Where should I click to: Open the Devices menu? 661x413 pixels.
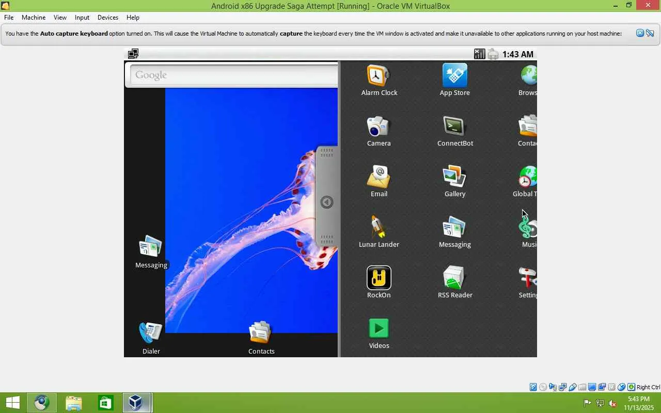108,17
